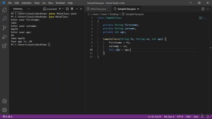Click 'private String firstname;' line

click(121, 25)
